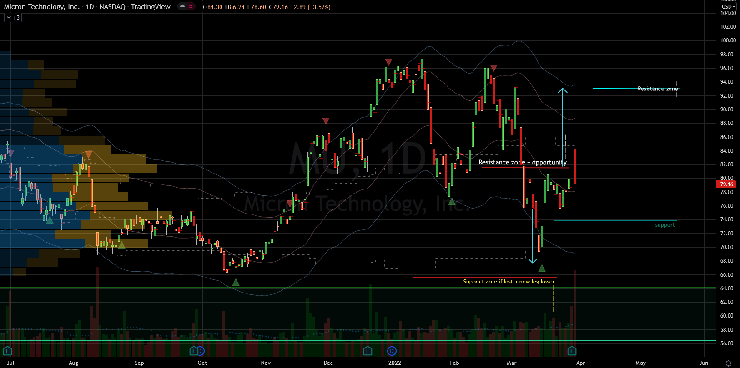The height and width of the screenshot is (368, 740).
Task: Click the 1D interval in the title
Action: point(90,7)
